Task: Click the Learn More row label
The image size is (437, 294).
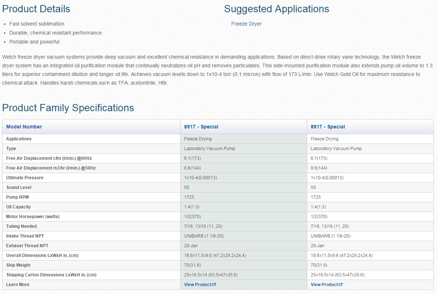Action: click(18, 285)
